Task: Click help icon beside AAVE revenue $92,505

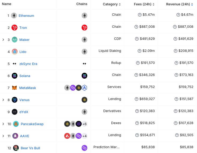Action: (177, 135)
